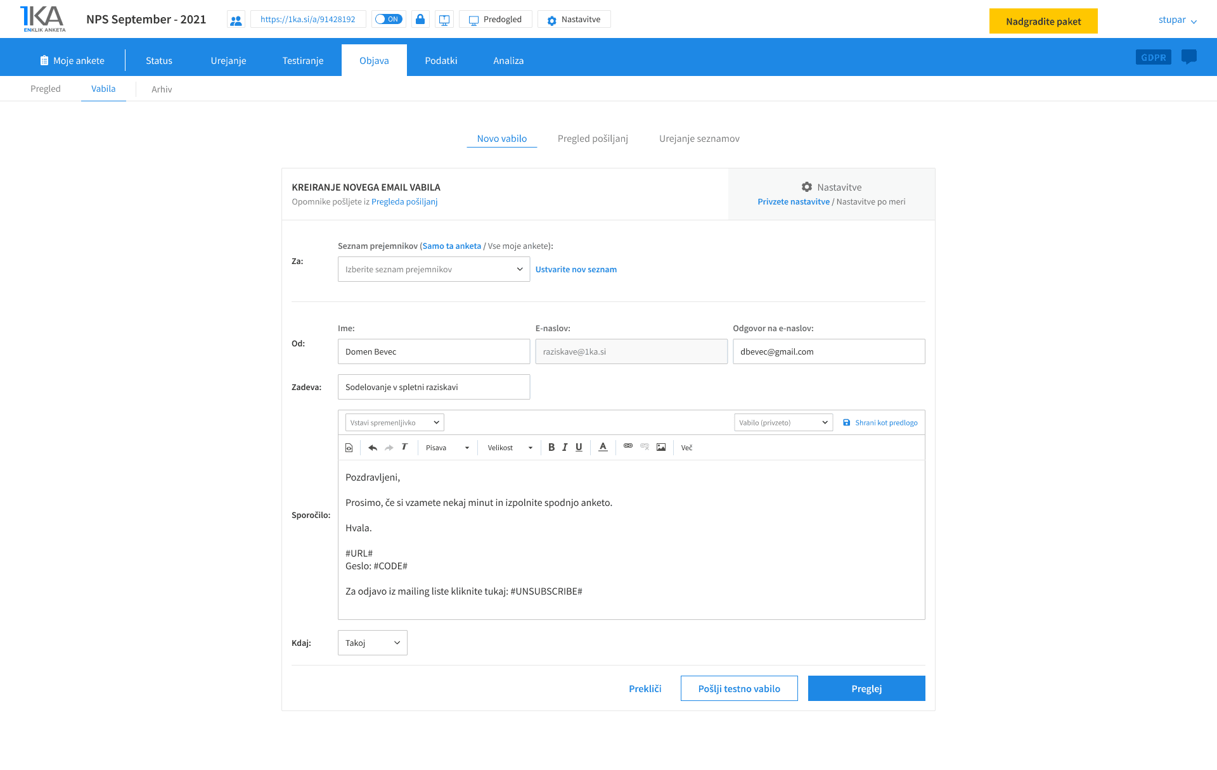Open the Izberite seznam prejemnikov dropdown
The width and height of the screenshot is (1217, 770).
[x=434, y=269]
